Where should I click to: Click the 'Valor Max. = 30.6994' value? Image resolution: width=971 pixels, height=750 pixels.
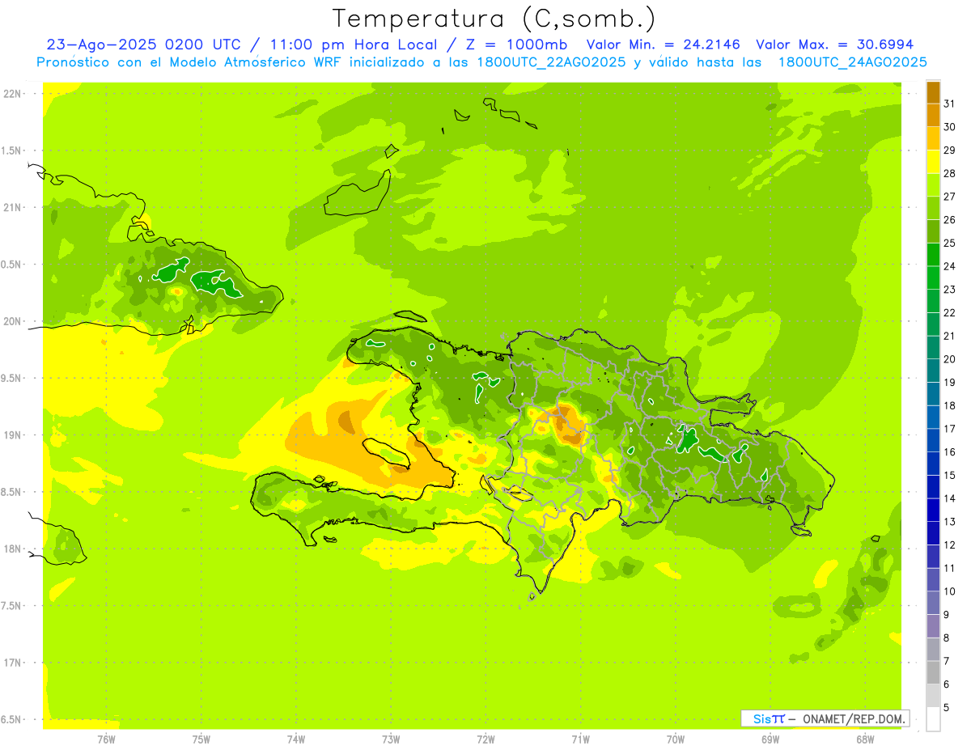coord(834,44)
